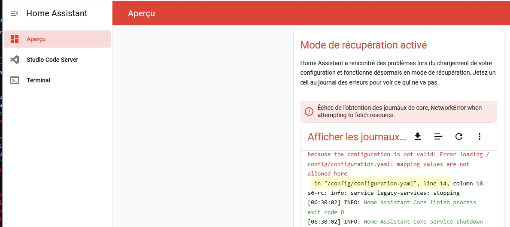Refresh the logs with the reload icon
This screenshot has width=510, height=227.
459,136
